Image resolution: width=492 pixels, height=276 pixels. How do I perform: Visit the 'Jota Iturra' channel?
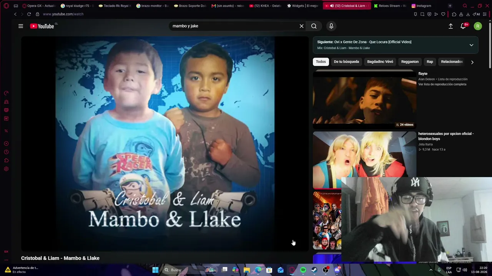tap(425, 145)
